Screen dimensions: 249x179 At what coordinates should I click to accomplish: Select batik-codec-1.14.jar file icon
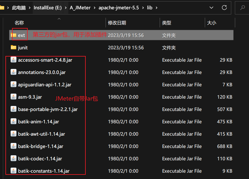tap(14, 158)
